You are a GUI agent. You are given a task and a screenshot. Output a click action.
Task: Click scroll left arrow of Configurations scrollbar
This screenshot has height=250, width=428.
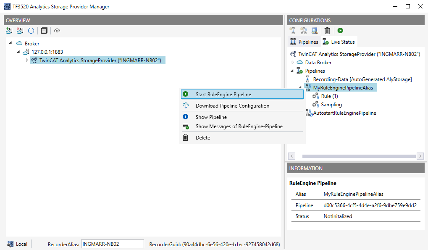pos(291,156)
